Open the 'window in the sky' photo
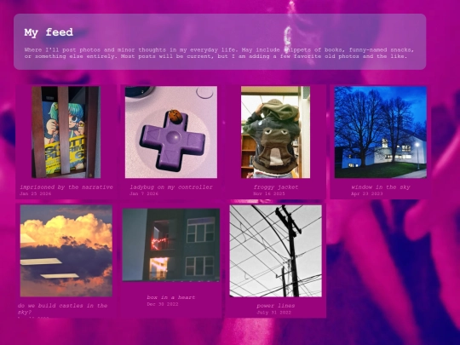The width and height of the screenshot is (460, 345). (x=381, y=132)
